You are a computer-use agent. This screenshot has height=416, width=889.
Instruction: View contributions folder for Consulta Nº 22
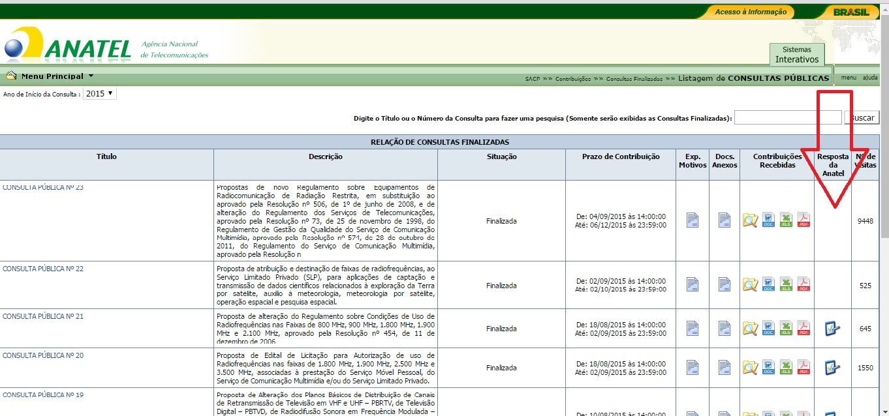click(750, 284)
